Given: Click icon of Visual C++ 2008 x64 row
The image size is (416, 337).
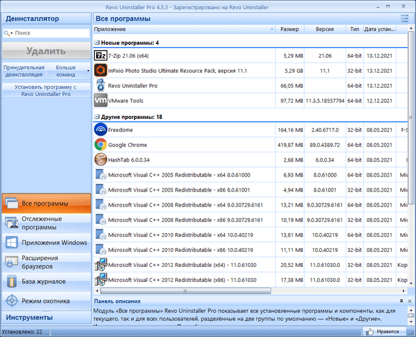Looking at the screenshot, I should (x=101, y=205).
